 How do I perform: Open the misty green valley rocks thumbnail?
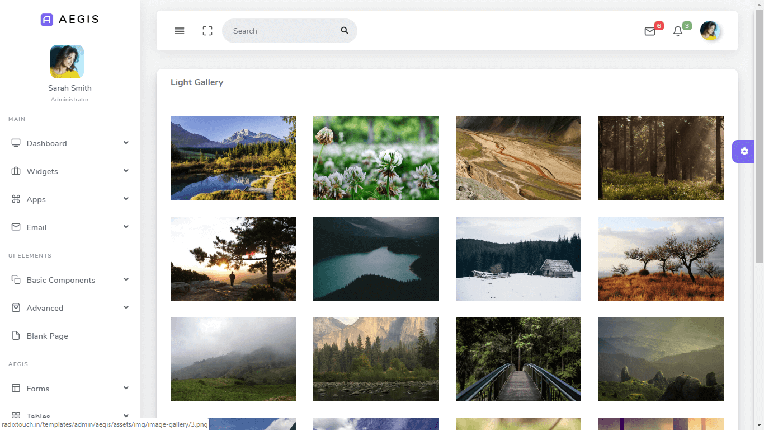click(x=661, y=359)
